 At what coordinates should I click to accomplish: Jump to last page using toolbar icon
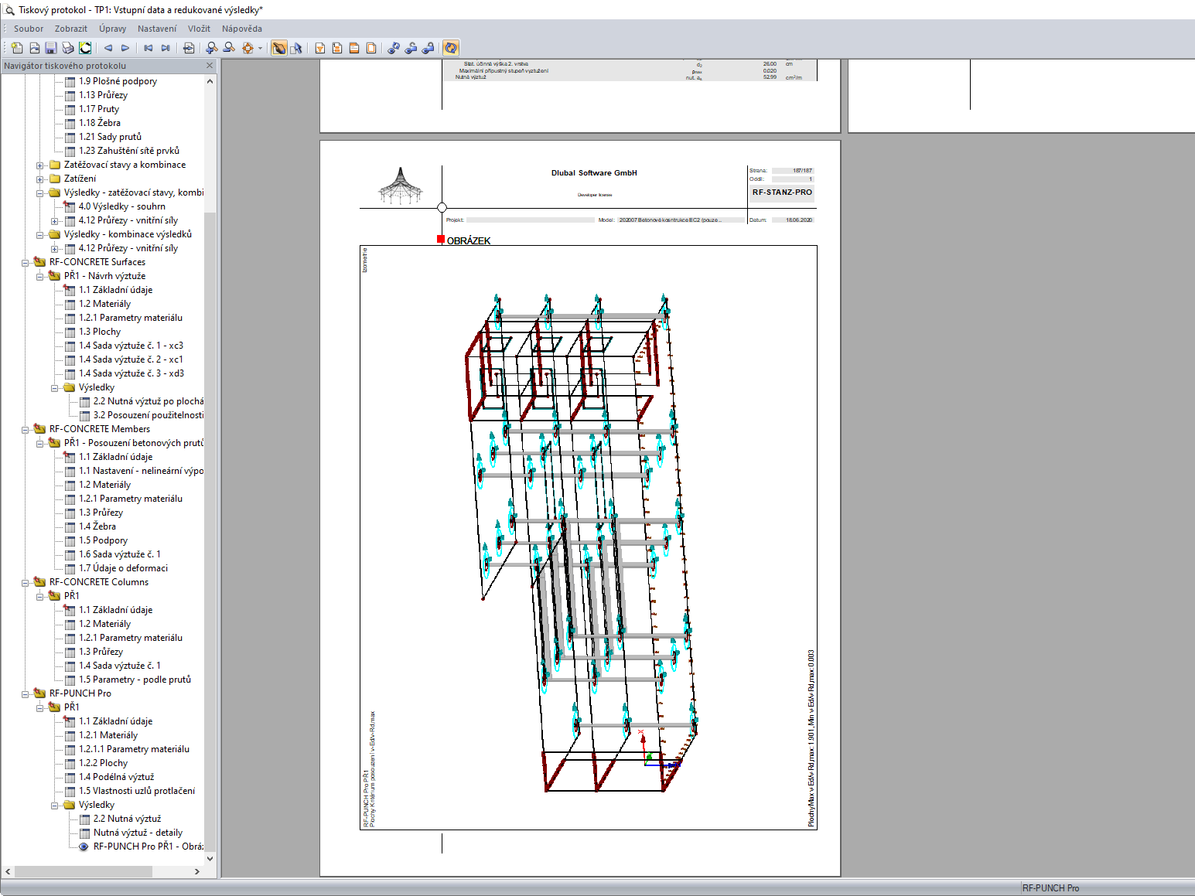[x=164, y=47]
